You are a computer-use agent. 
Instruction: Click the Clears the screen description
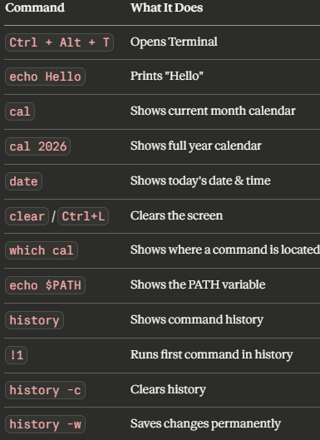pyautogui.click(x=176, y=215)
